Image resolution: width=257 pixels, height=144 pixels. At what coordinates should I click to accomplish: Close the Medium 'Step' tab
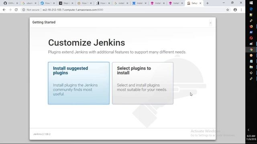[72, 3]
